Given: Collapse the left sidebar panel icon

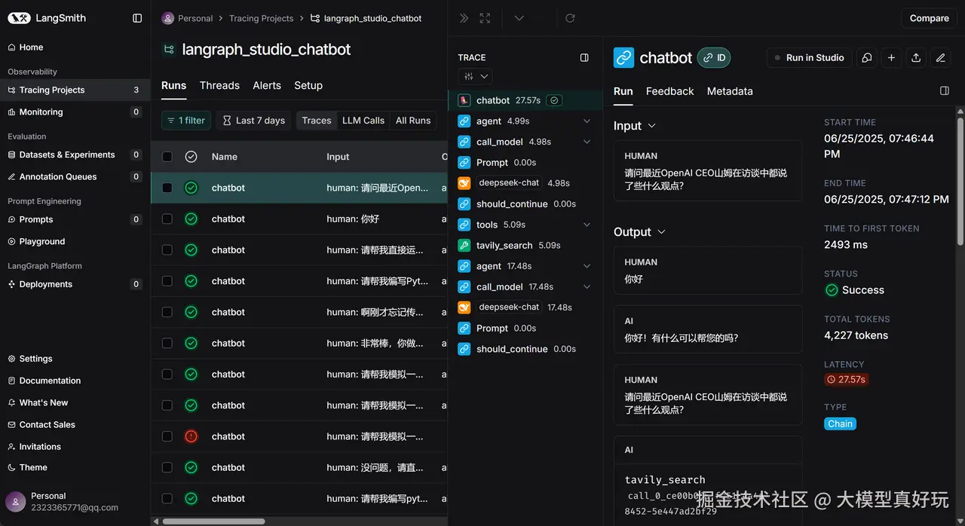Looking at the screenshot, I should [137, 18].
